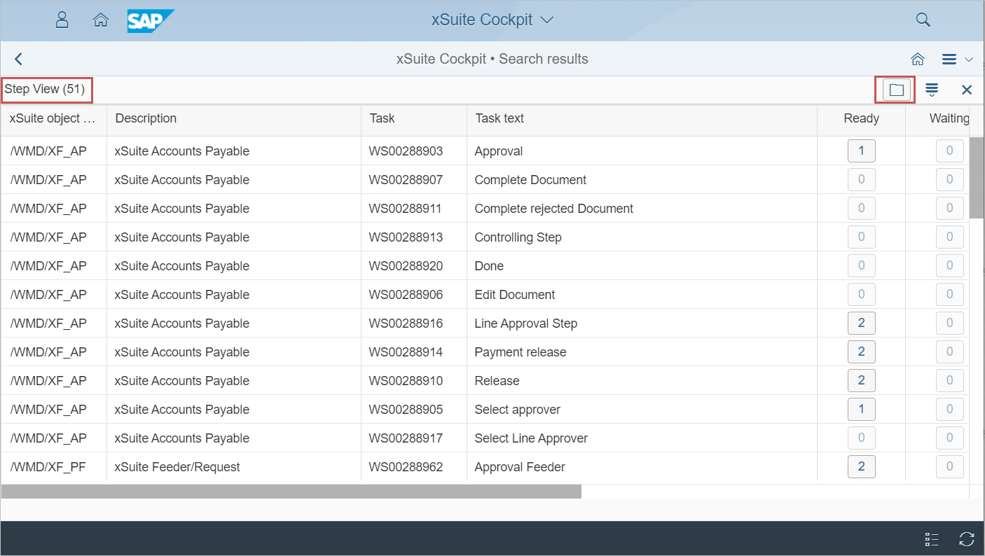Click Ready count for Approval Feeder
Image resolution: width=985 pixels, height=556 pixels.
click(x=861, y=467)
